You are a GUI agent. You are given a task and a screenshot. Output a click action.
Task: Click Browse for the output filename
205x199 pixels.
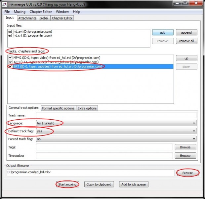pos(187,173)
